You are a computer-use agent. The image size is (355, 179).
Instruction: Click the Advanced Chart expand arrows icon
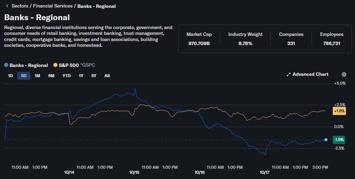pyautogui.click(x=288, y=74)
